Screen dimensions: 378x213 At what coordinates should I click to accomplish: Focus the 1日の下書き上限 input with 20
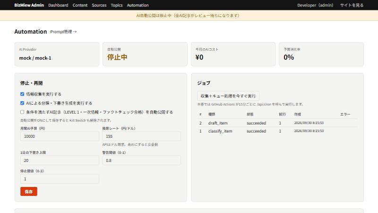pyautogui.click(x=60, y=160)
